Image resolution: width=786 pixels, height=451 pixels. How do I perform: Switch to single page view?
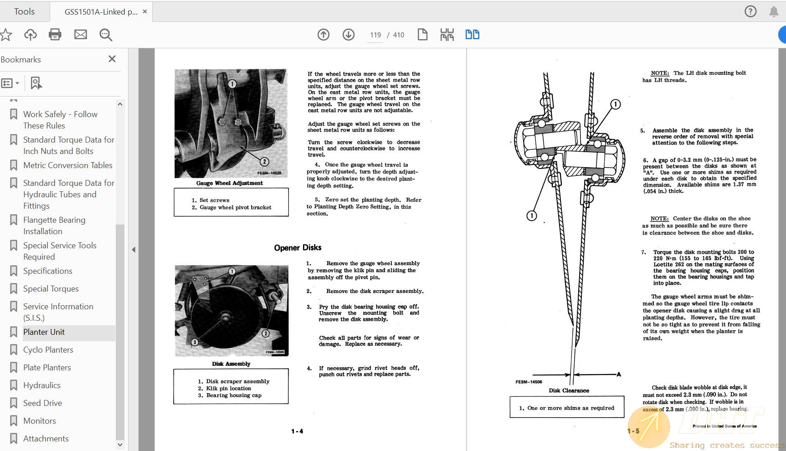tap(422, 35)
